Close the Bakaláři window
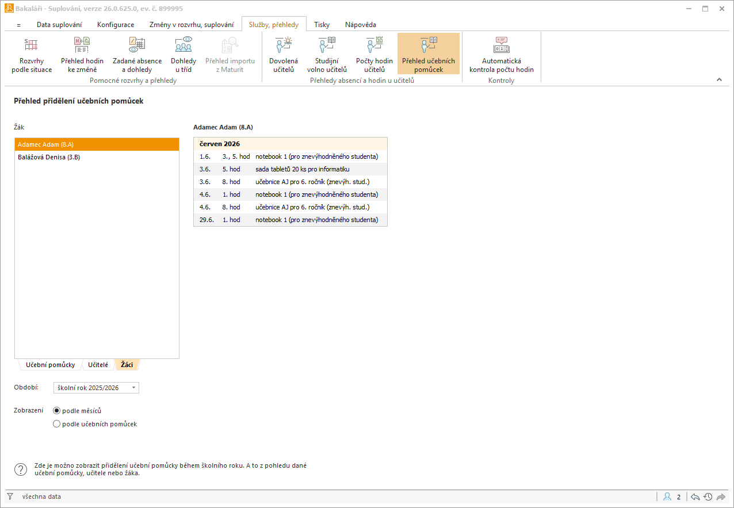Image resolution: width=734 pixels, height=508 pixels. (721, 9)
